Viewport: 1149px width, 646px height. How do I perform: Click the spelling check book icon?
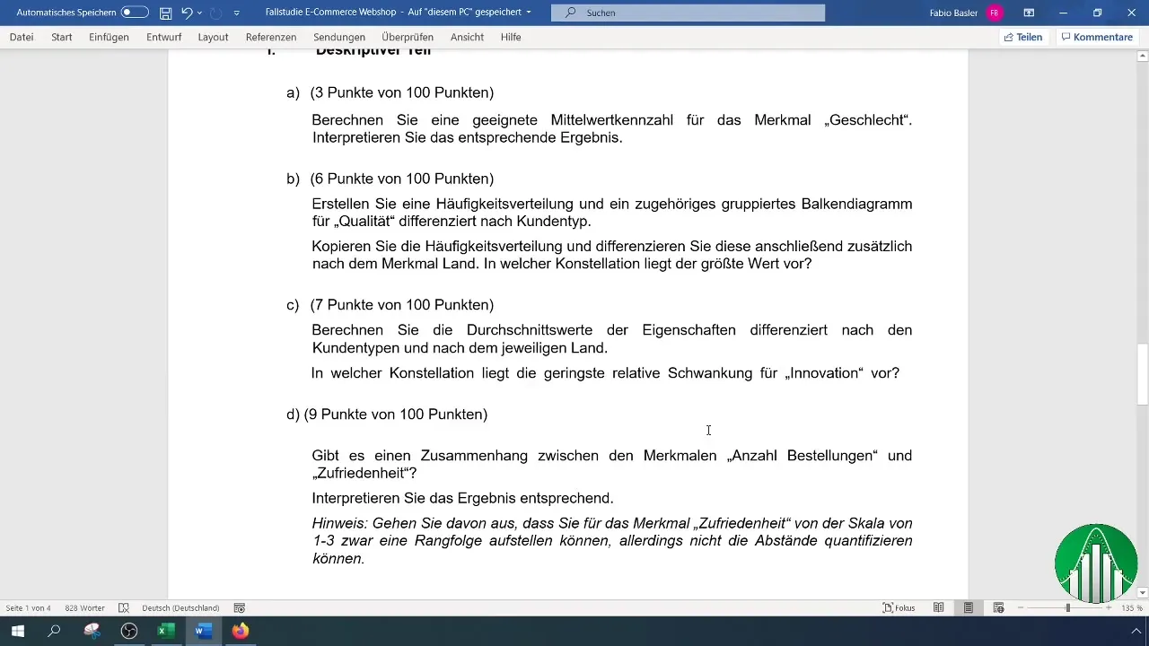pos(124,608)
